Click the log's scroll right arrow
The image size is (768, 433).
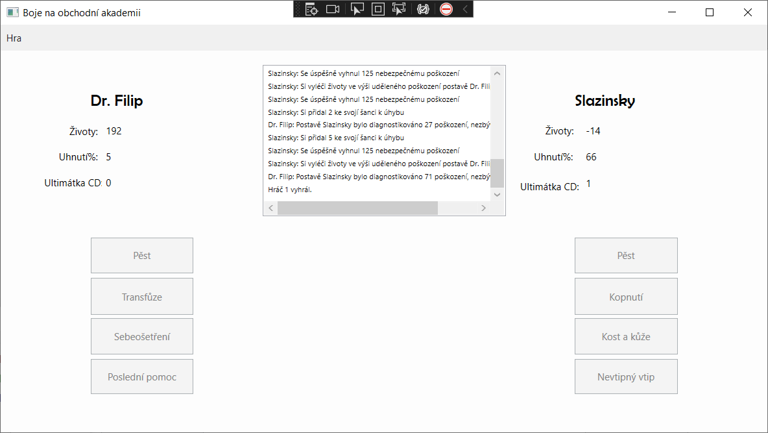coord(483,208)
